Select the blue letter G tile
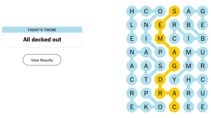The height and width of the screenshot is (118, 211). [x=203, y=11]
